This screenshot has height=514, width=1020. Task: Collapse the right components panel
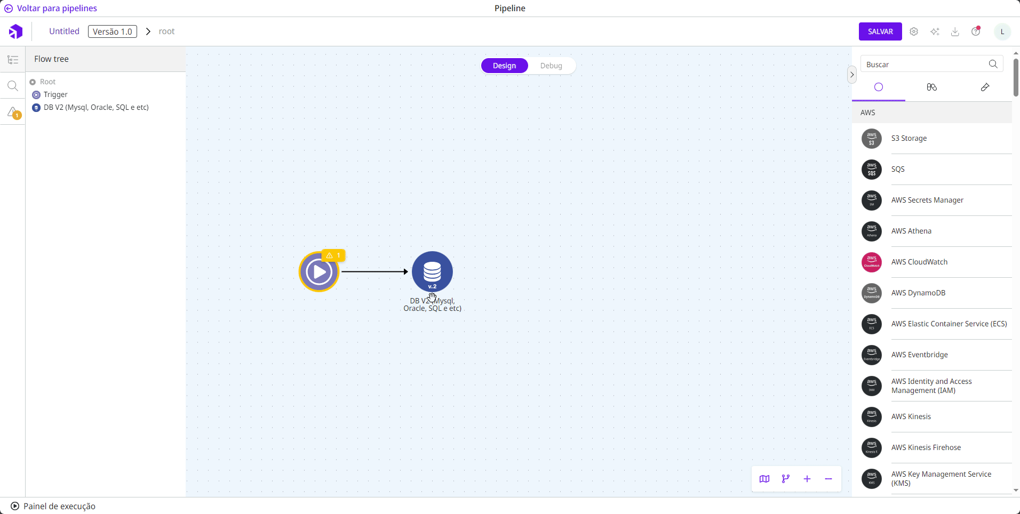click(x=852, y=75)
